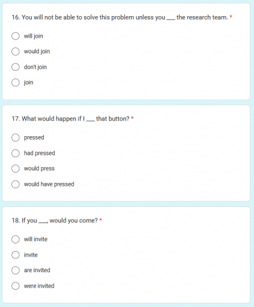
Task: Select the plain 'join' answer for question 16
Action: point(16,82)
